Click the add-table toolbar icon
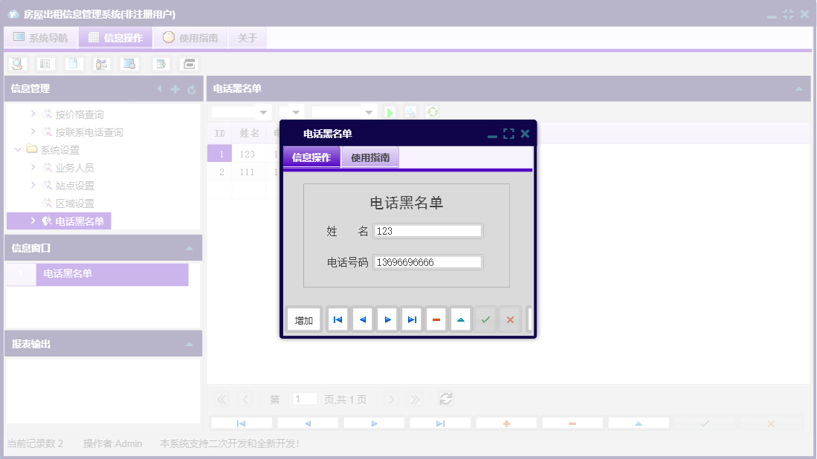The height and width of the screenshot is (459, 817). pos(160,63)
